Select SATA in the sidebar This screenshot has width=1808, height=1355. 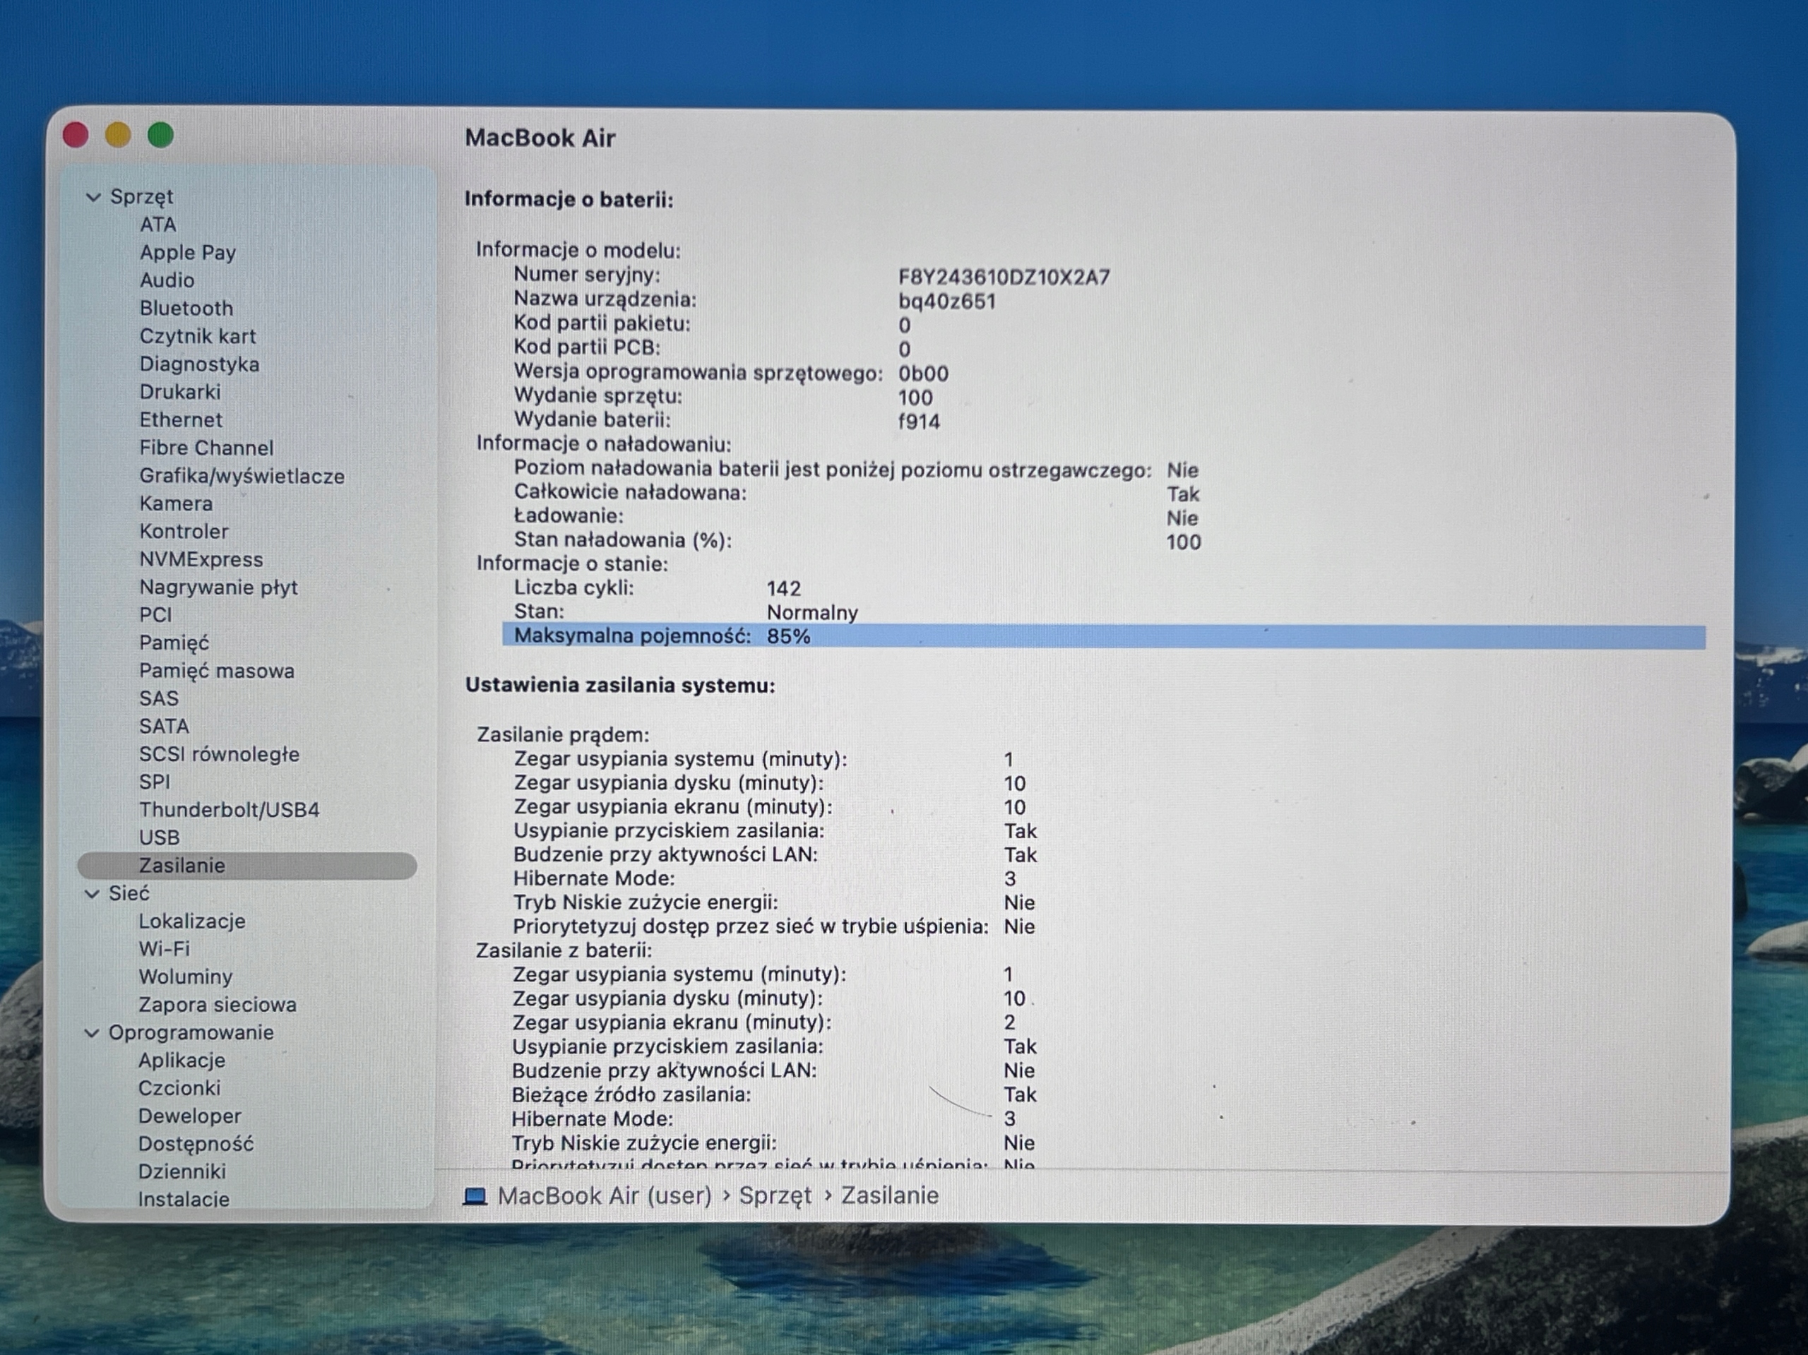pos(165,727)
